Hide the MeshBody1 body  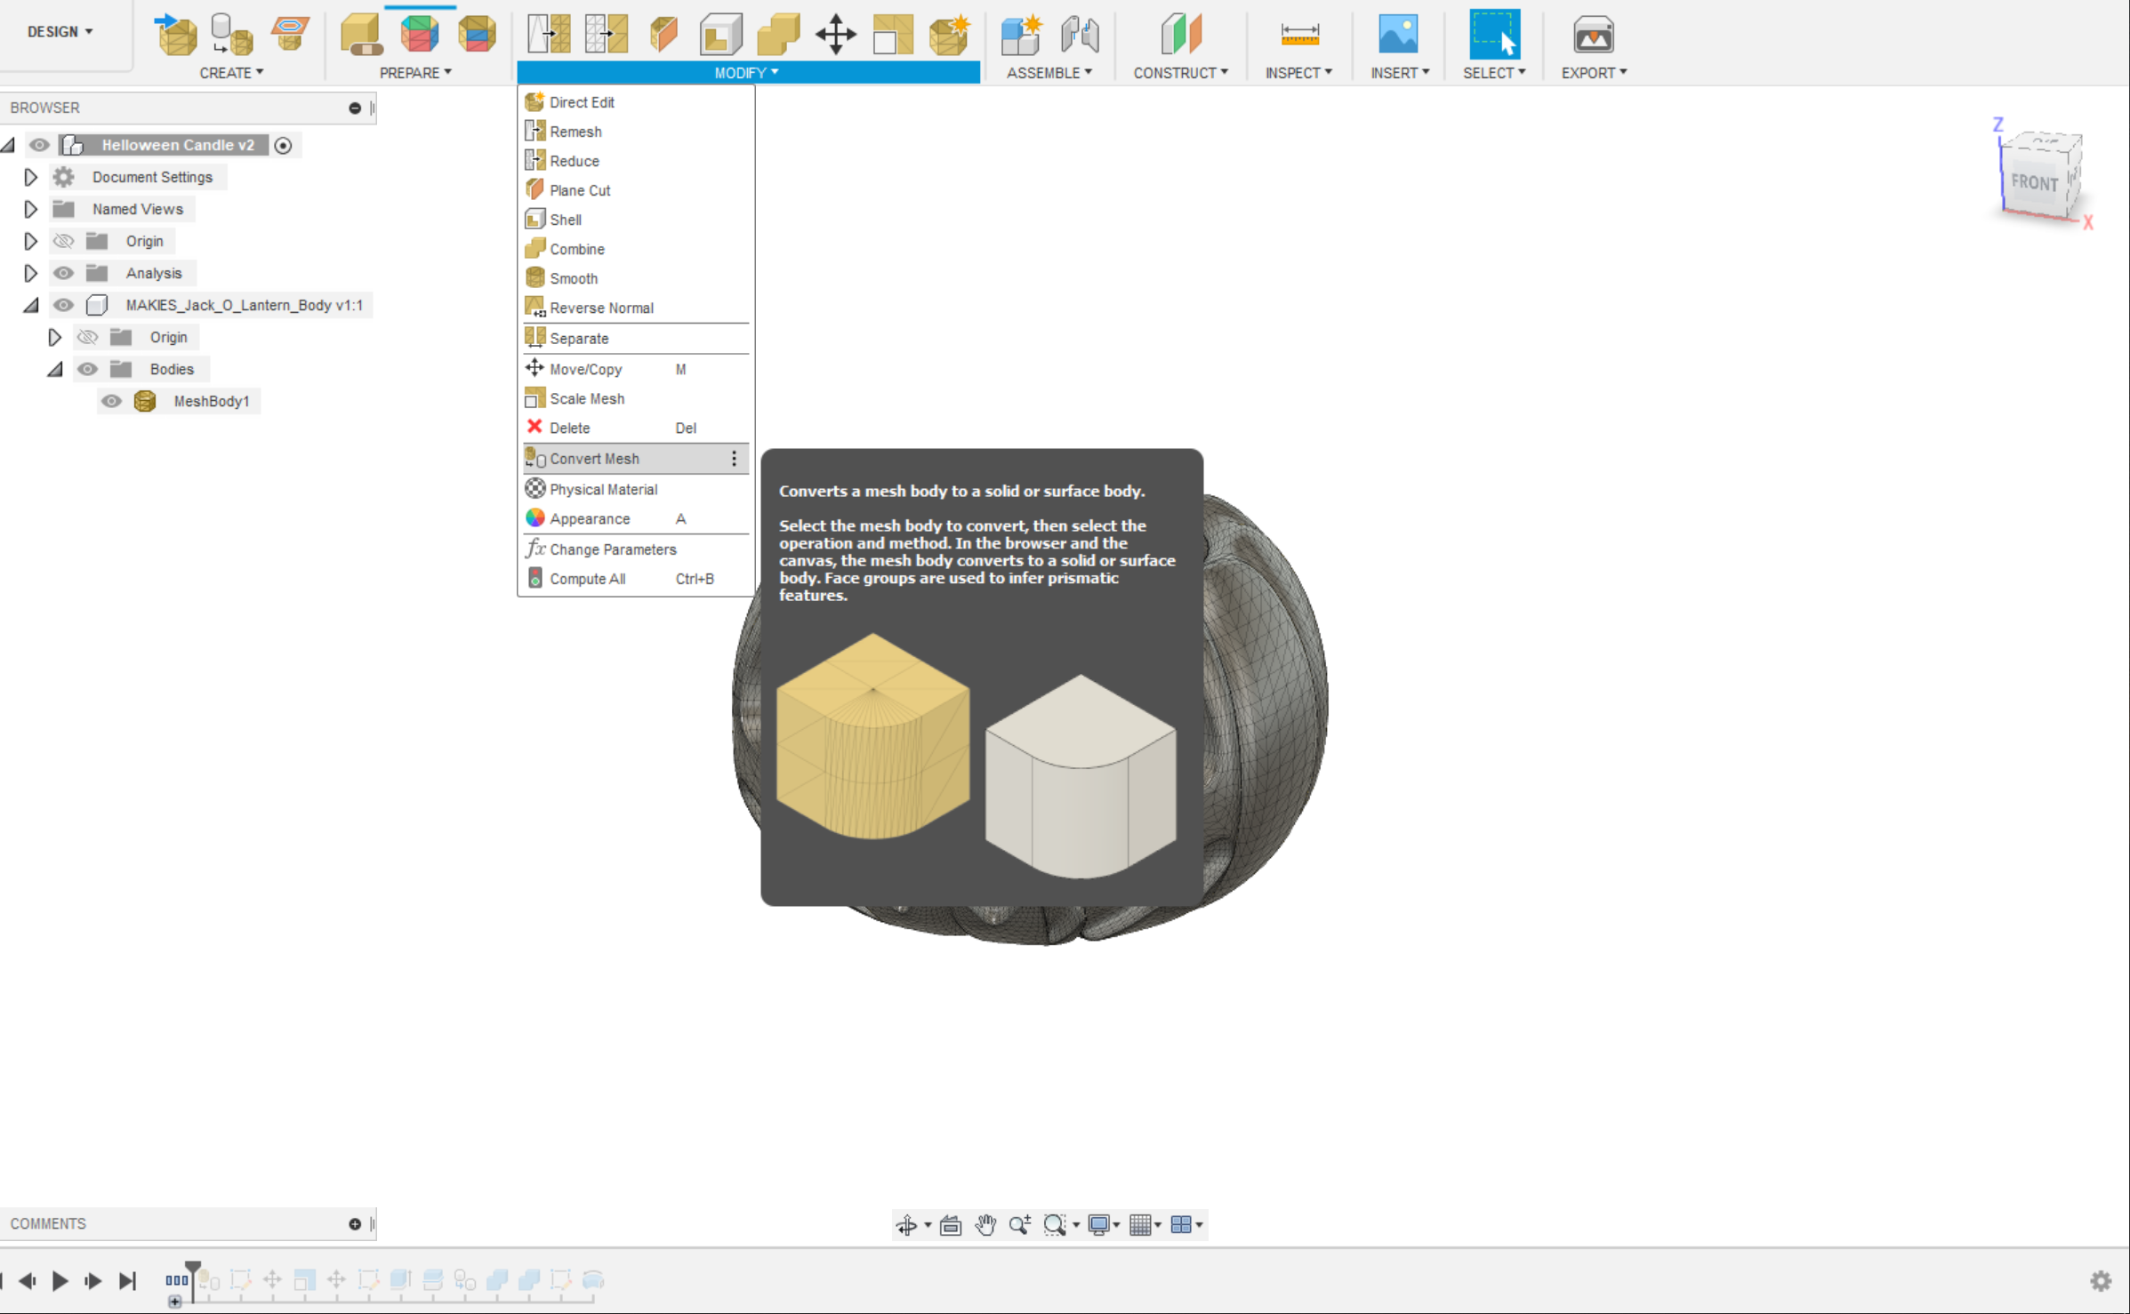click(x=111, y=401)
